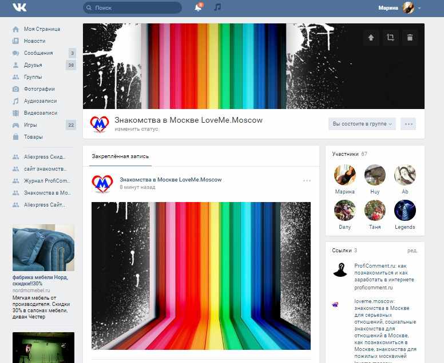Screen dimensions: 444x363
Task: Open Группы groups icon
Action: point(16,77)
